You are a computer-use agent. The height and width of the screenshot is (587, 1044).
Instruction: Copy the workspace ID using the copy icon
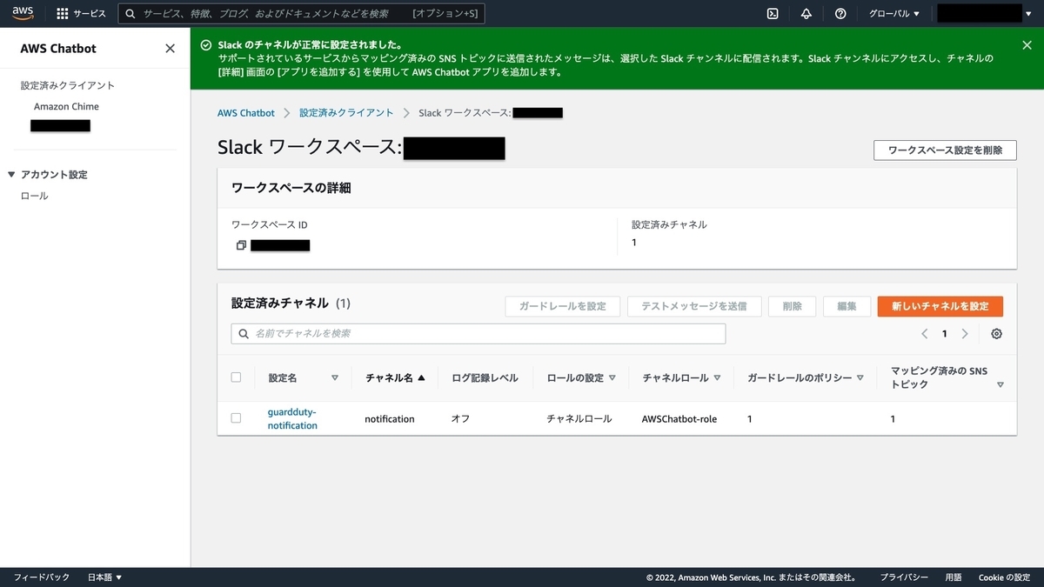(241, 244)
